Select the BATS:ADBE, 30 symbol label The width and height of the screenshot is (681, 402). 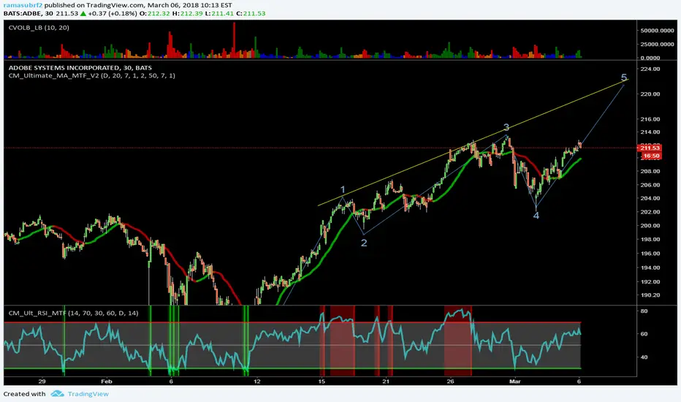coord(27,13)
